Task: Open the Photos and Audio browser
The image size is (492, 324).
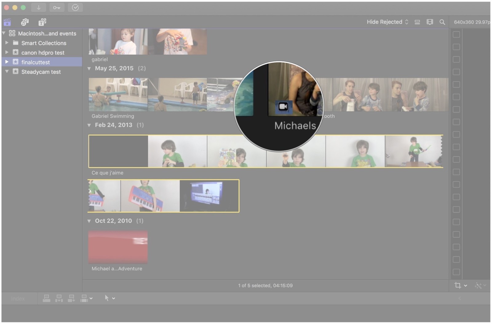Action: [x=25, y=22]
